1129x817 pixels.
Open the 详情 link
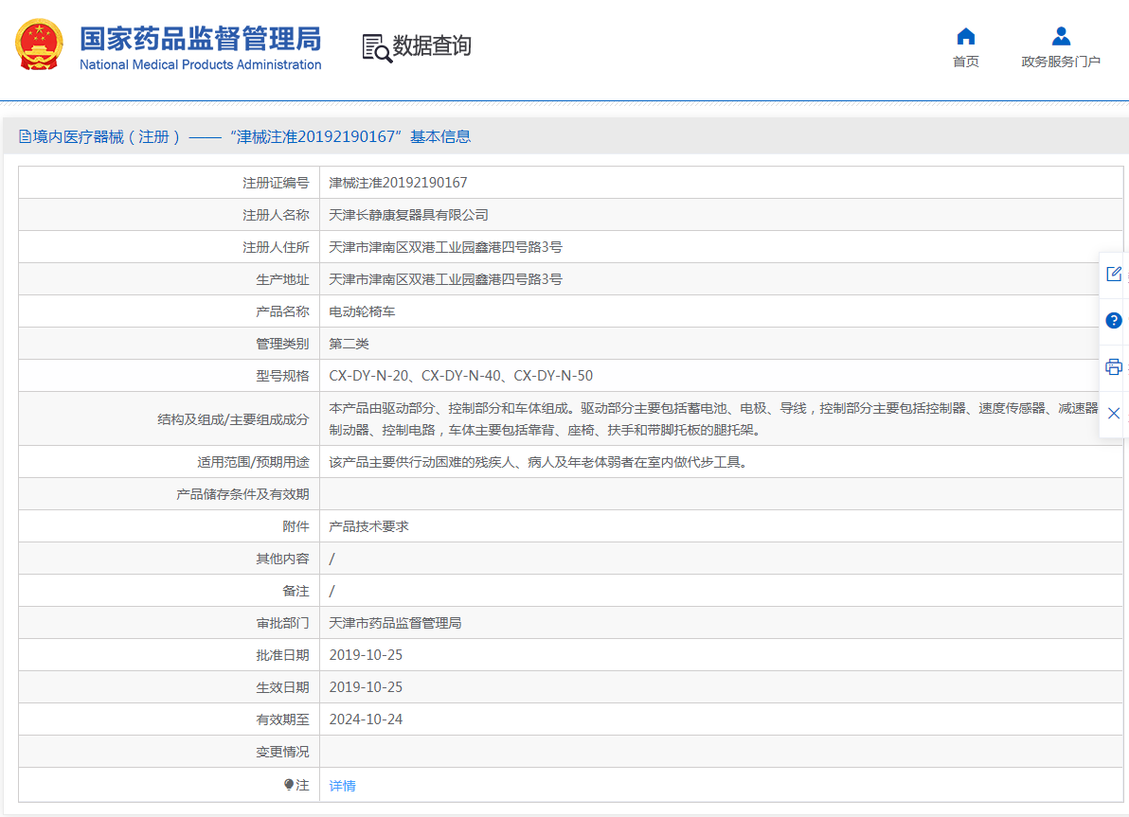pos(343,786)
